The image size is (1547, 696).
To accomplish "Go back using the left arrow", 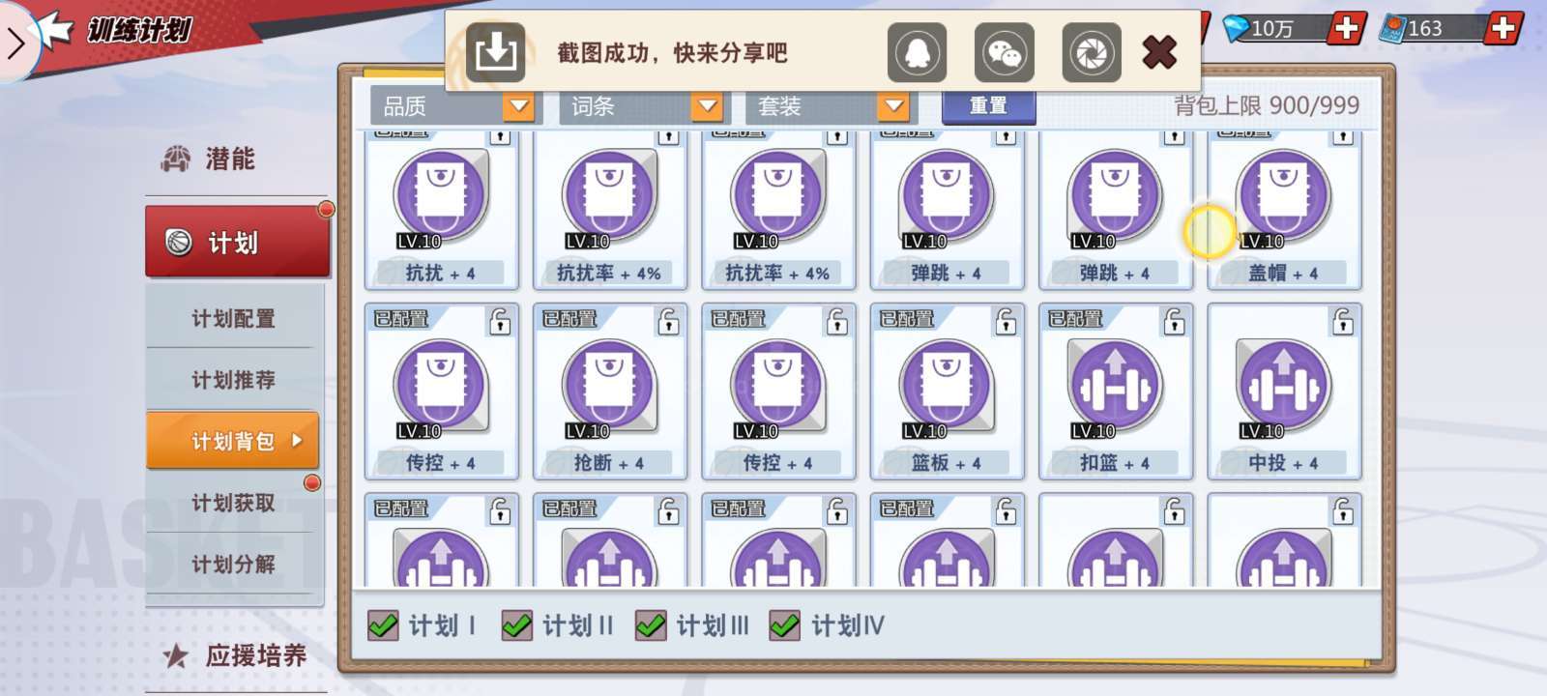I will (x=15, y=43).
